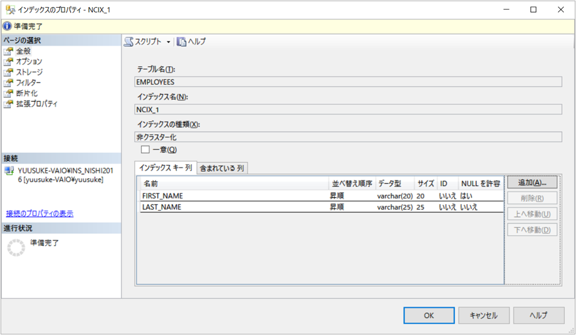This screenshot has height=335, width=576.
Task: Click 昇順 sort order in LAST_NAME row
Action: coord(337,207)
